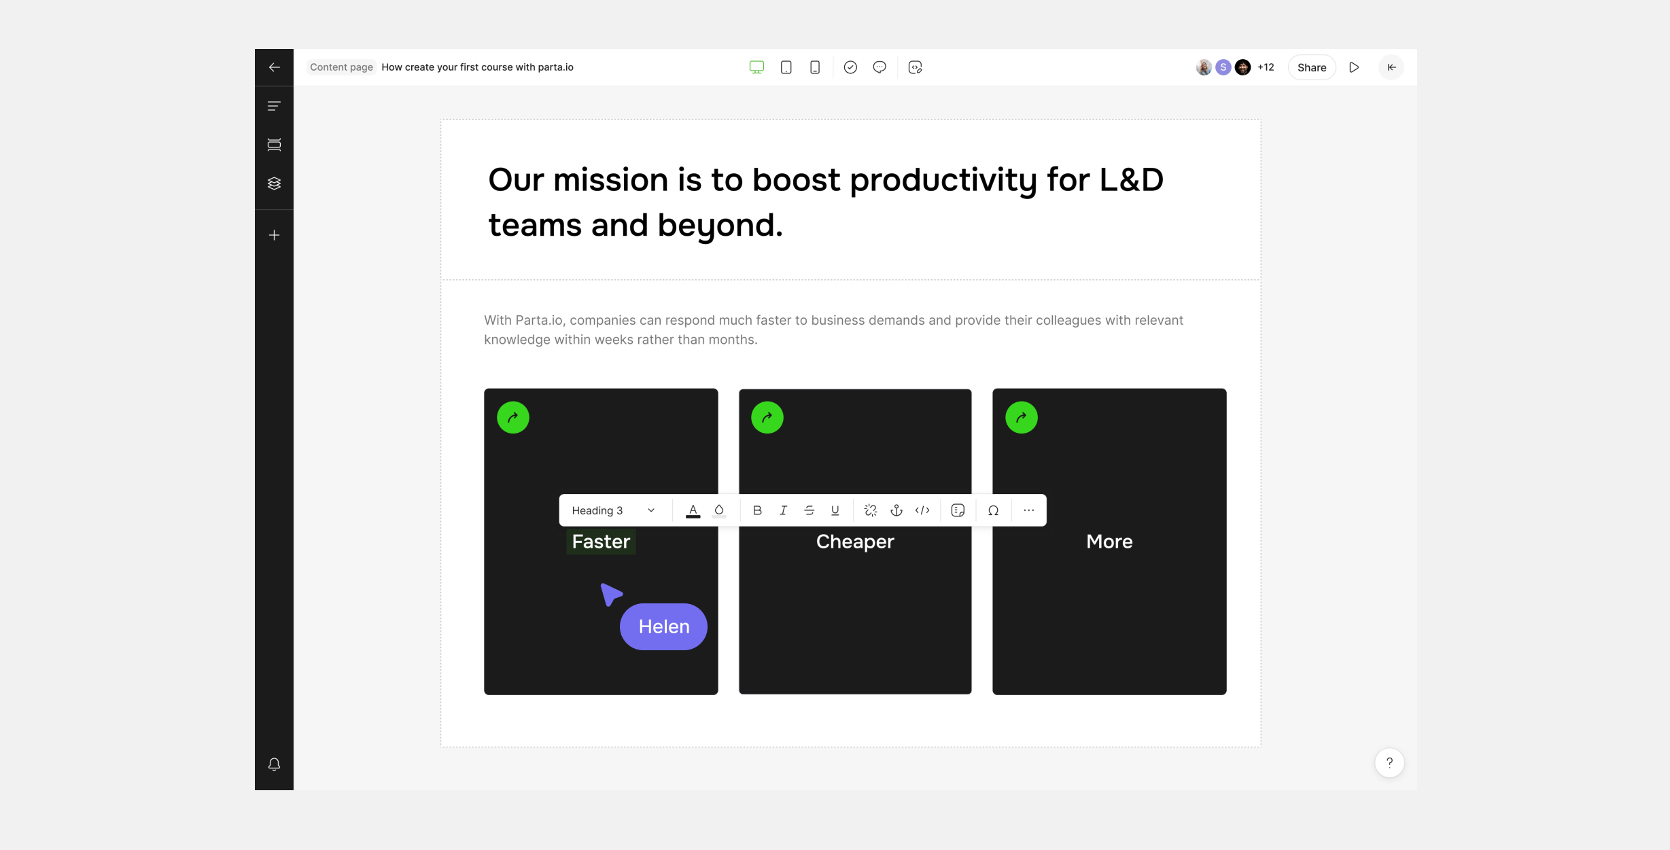Open the outline lines icon in sidebar

click(274, 106)
